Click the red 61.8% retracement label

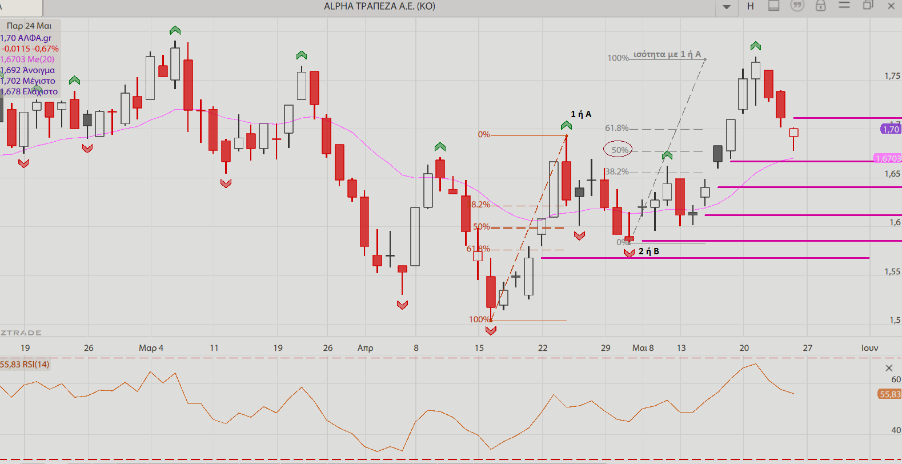click(x=478, y=249)
